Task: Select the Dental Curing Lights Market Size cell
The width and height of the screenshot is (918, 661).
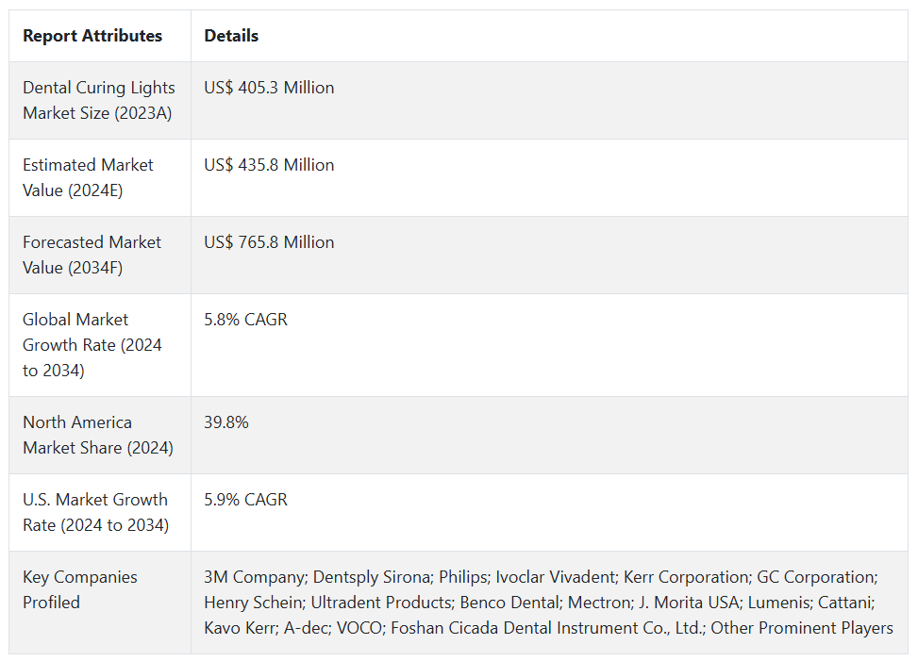Action: coord(99,100)
